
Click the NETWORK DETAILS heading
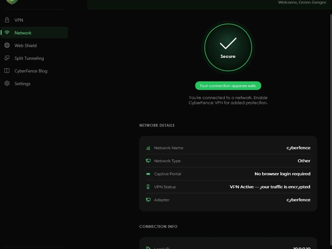click(x=157, y=125)
